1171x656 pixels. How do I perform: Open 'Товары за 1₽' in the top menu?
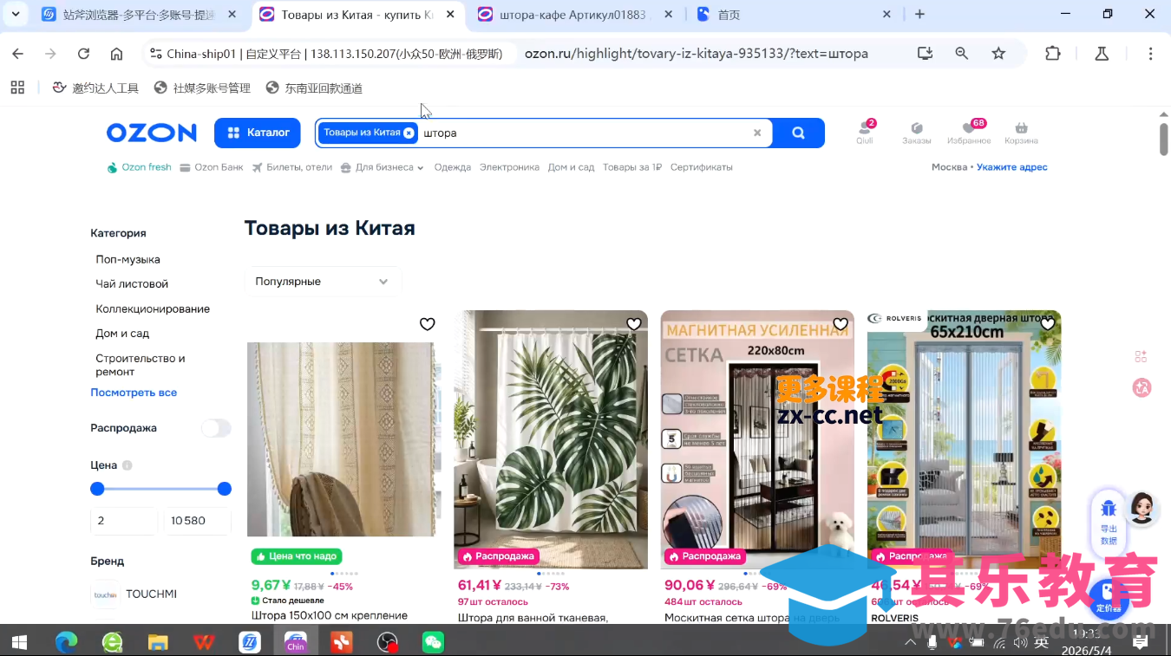point(632,167)
